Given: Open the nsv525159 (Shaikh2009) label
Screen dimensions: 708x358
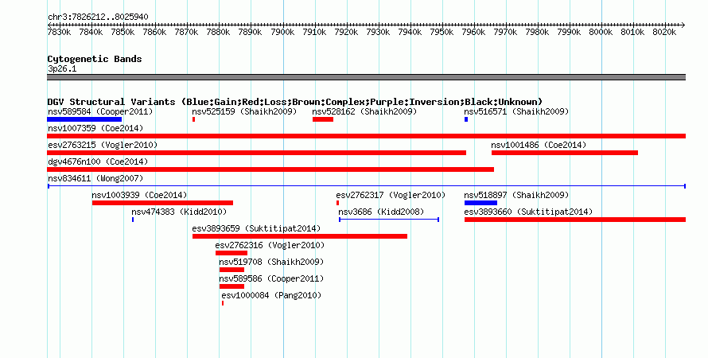Looking at the screenshot, I should tap(244, 111).
